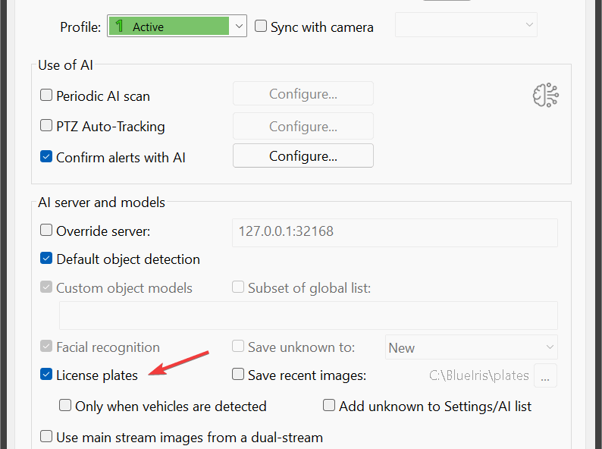The image size is (602, 449).
Task: Toggle PTZ Auto-Tracking checkbox
Action: coord(46,127)
